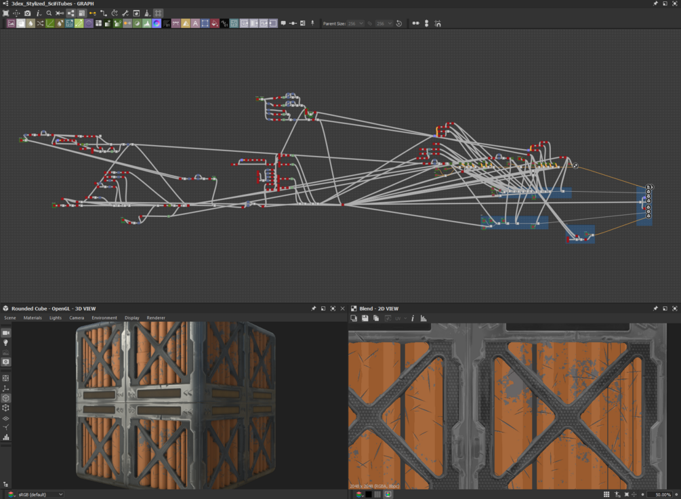Add a Text node from toolbar
This screenshot has height=499, width=681.
coord(195,23)
